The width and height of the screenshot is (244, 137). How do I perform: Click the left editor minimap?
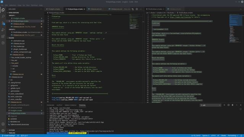[x=135, y=22]
